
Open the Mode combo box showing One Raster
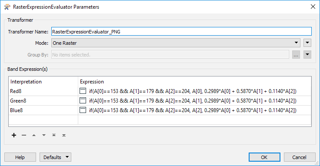[x=176, y=43]
